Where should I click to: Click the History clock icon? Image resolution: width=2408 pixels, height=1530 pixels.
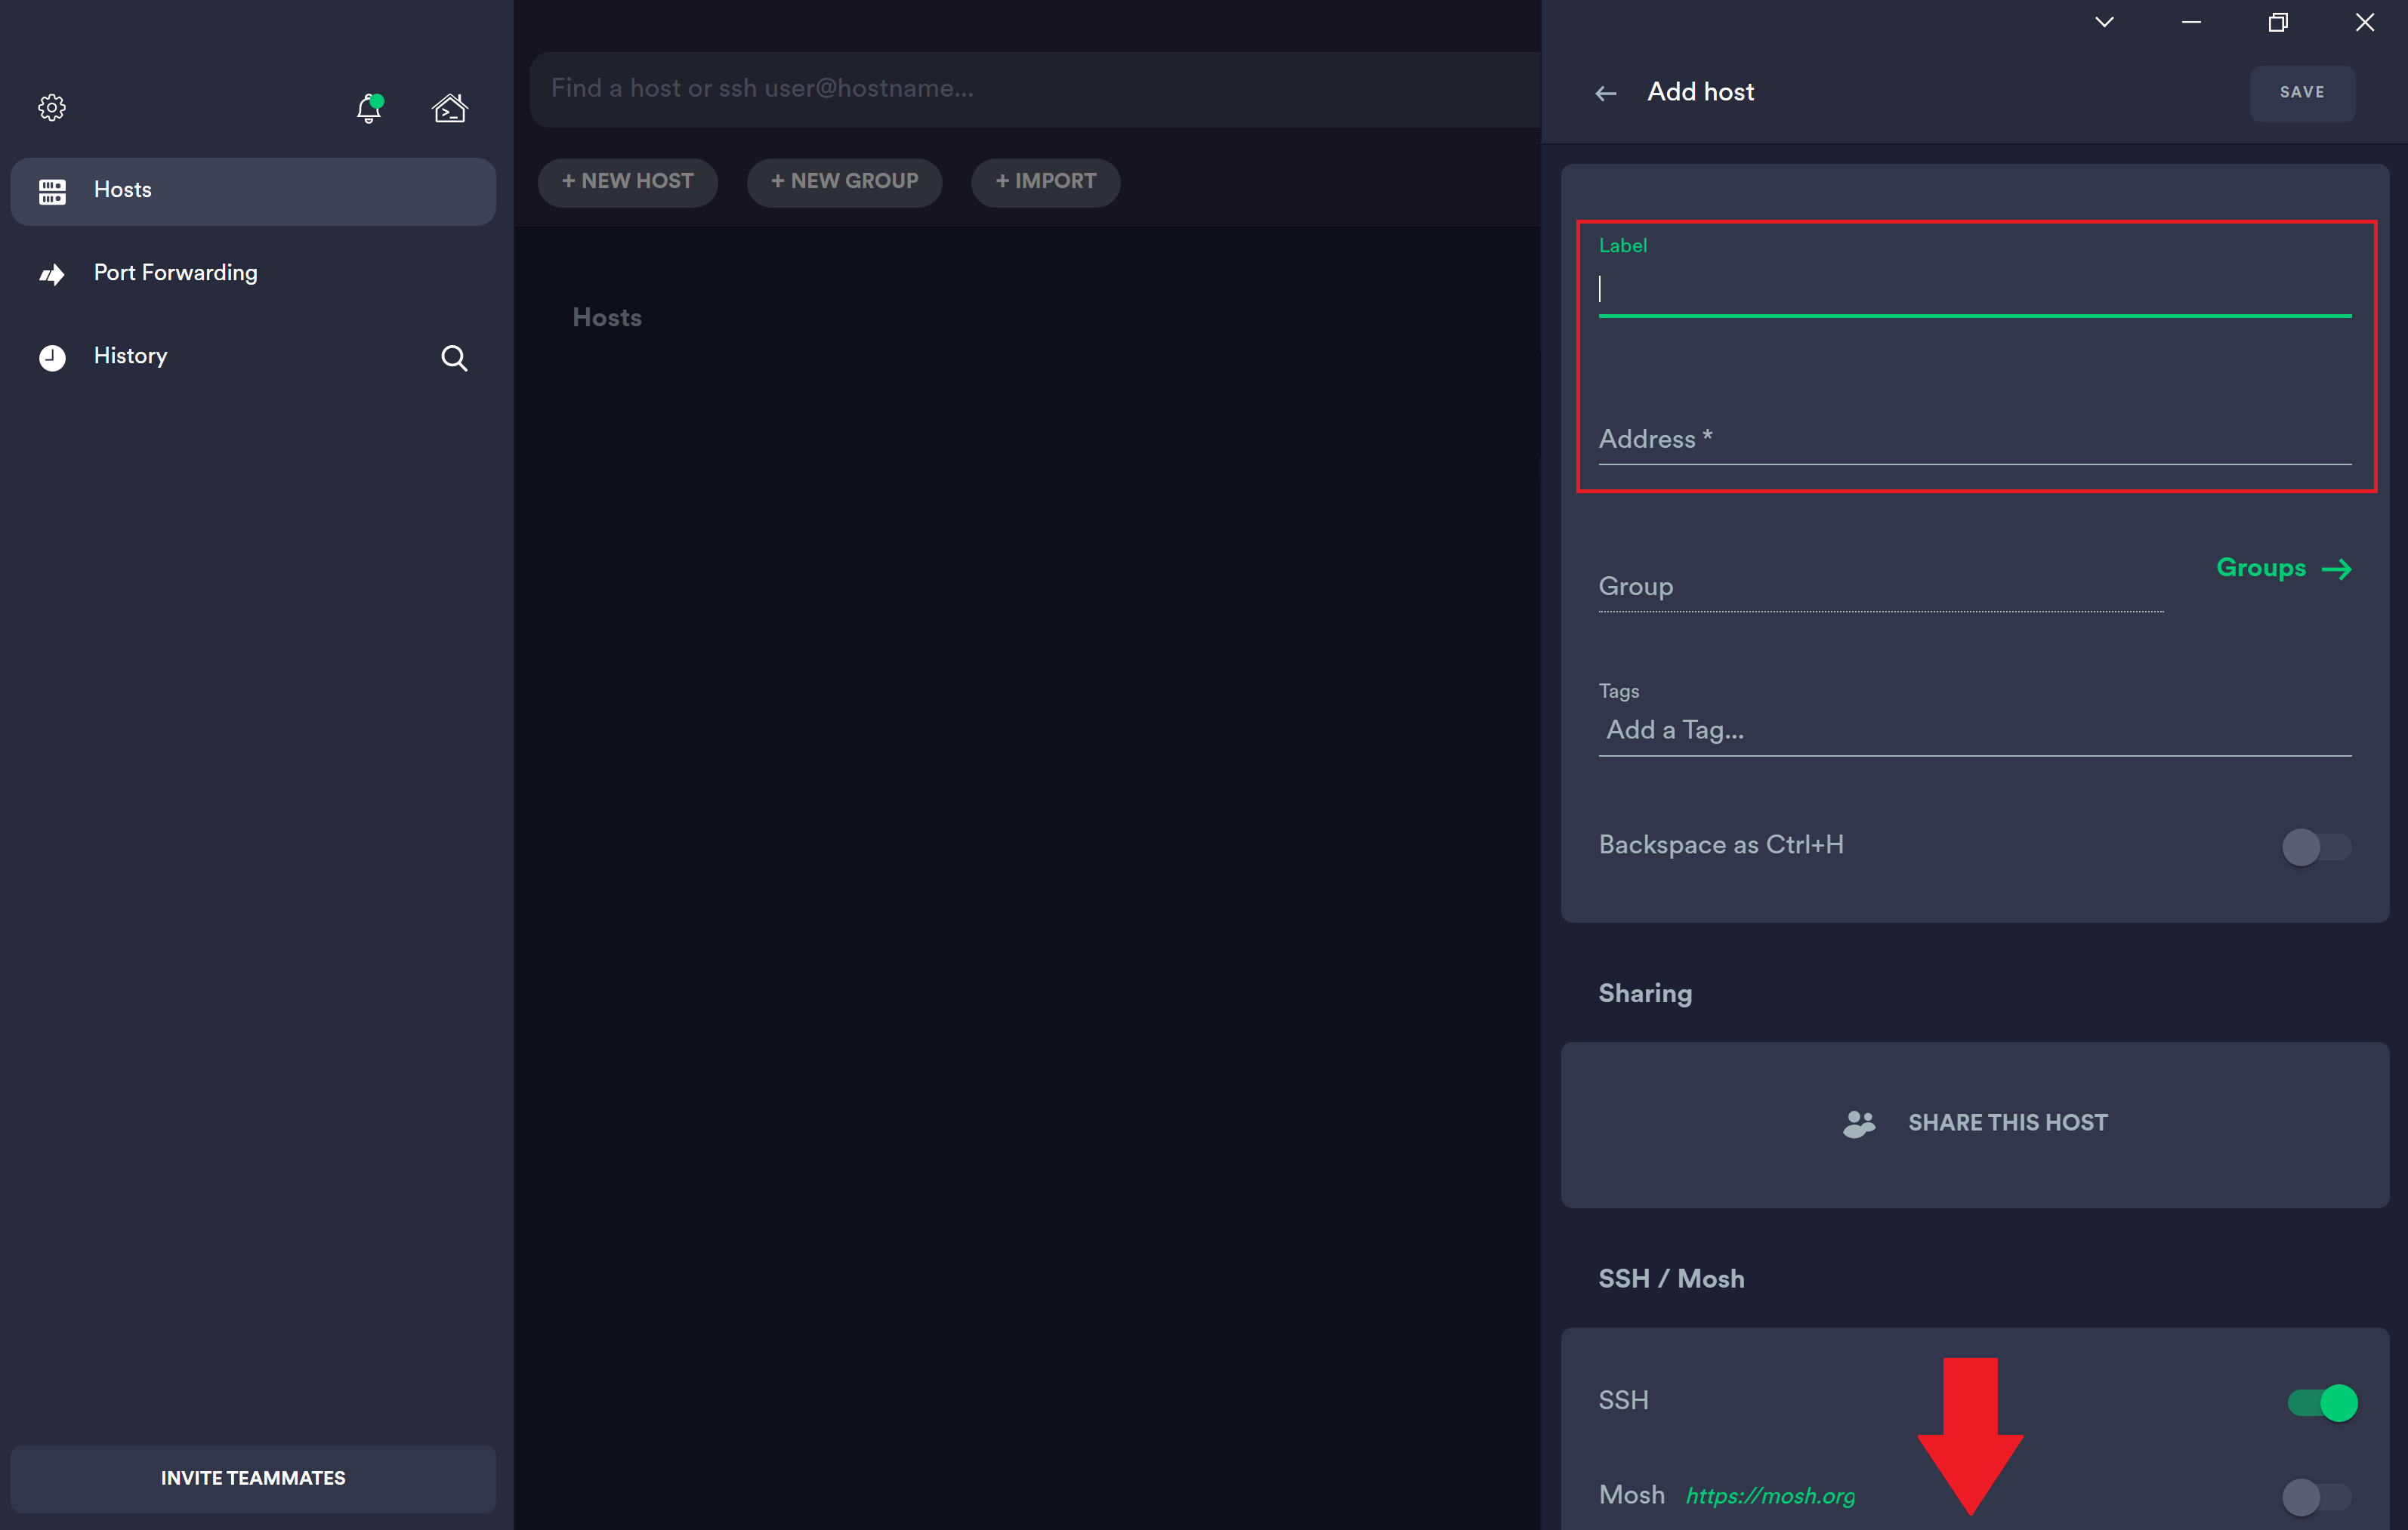coord(52,358)
